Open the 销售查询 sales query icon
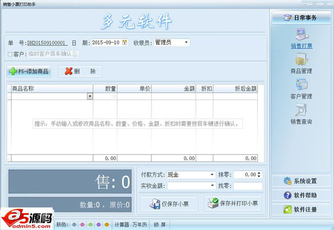 [302, 114]
